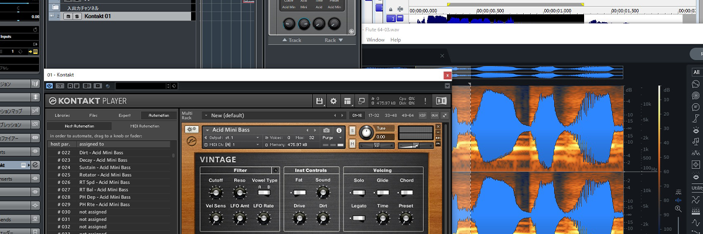The width and height of the screenshot is (703, 234).
Task: Click the AUX button in Multi Rack header
Action: (x=435, y=115)
